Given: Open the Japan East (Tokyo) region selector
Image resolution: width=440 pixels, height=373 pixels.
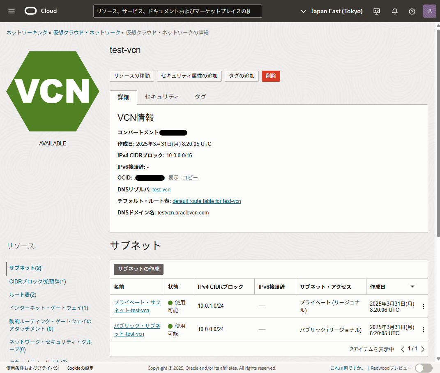Looking at the screenshot, I should (332, 11).
